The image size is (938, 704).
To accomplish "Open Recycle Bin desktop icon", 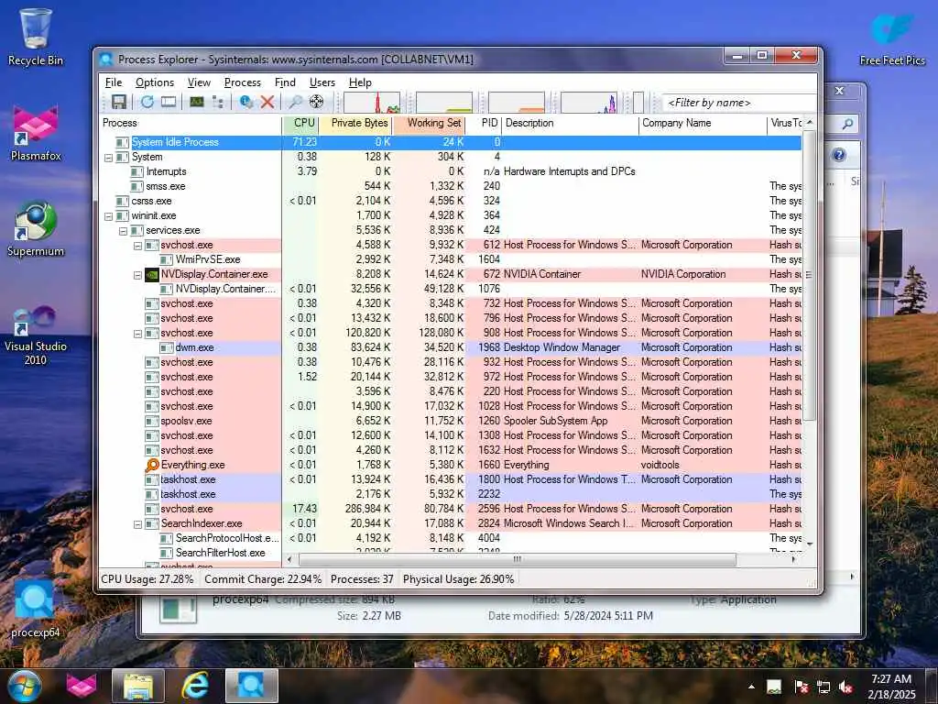I will (x=36, y=37).
